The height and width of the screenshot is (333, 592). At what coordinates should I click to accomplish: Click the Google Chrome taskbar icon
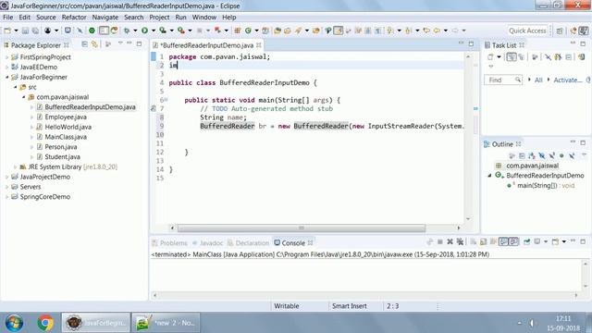point(45,323)
